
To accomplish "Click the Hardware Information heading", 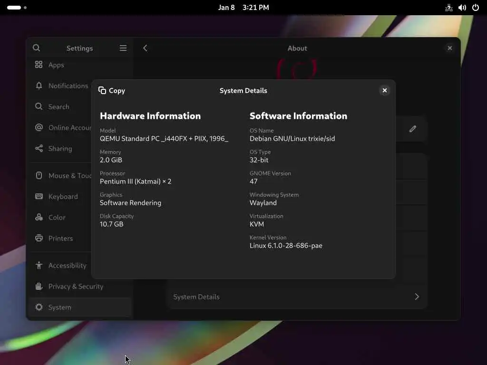I will 150,116.
